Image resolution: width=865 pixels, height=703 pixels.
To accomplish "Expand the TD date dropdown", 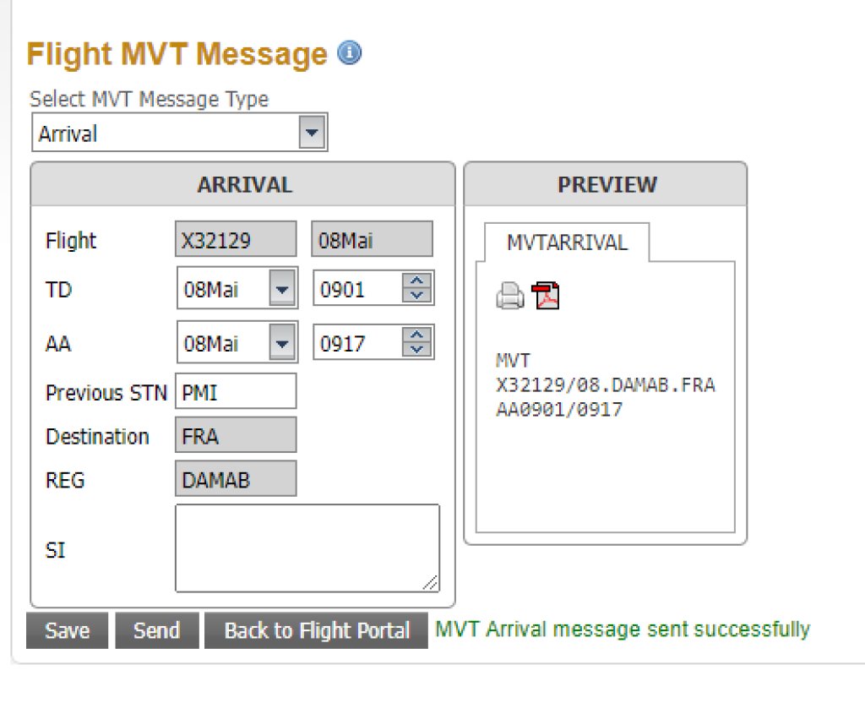I will point(283,290).
